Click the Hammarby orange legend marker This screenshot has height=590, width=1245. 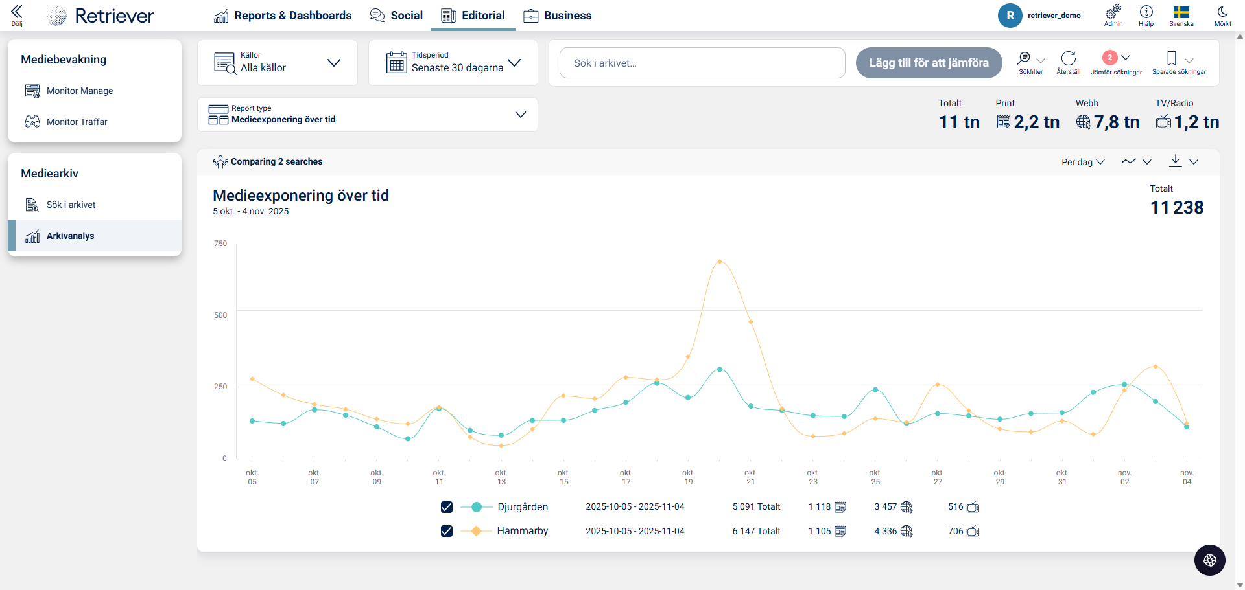tap(476, 531)
